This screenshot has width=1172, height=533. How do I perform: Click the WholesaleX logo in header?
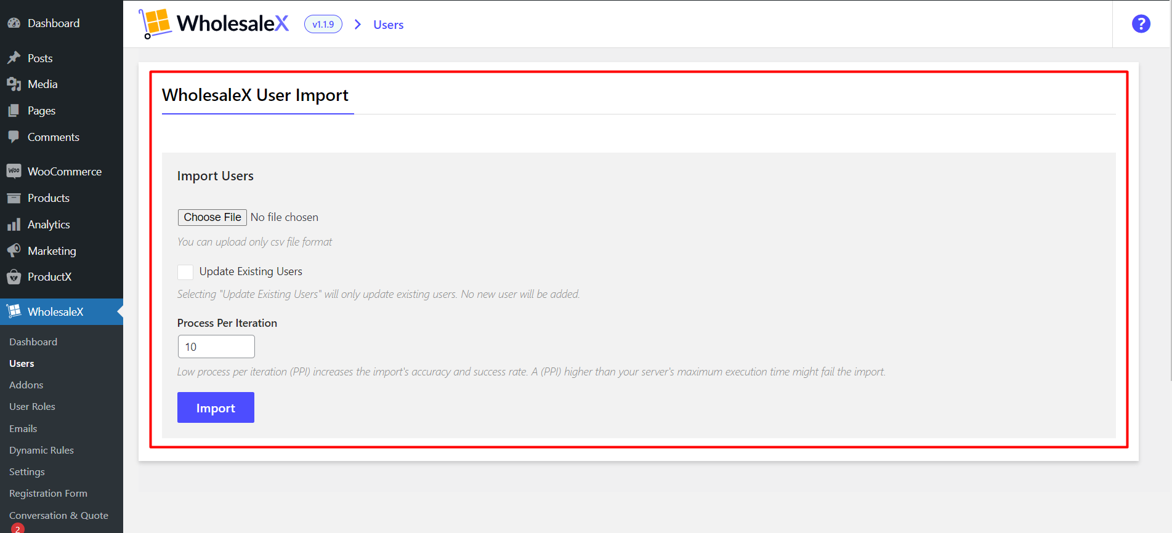click(x=214, y=23)
